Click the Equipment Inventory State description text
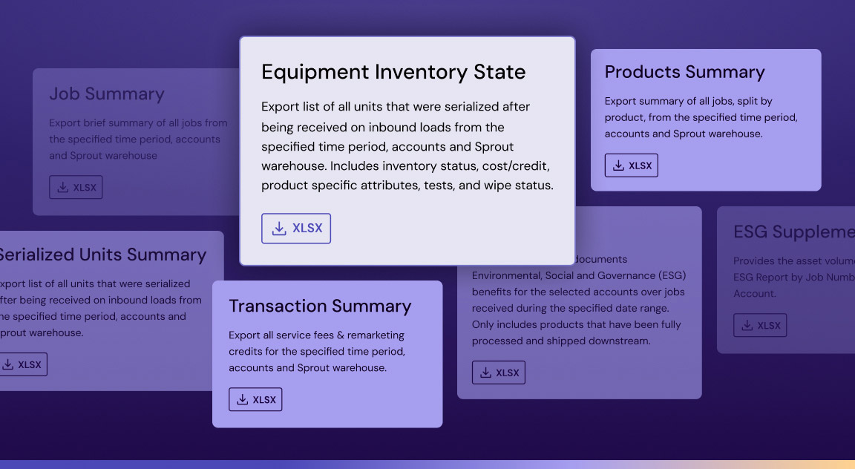Image resolution: width=855 pixels, height=469 pixels. pyautogui.click(x=407, y=146)
